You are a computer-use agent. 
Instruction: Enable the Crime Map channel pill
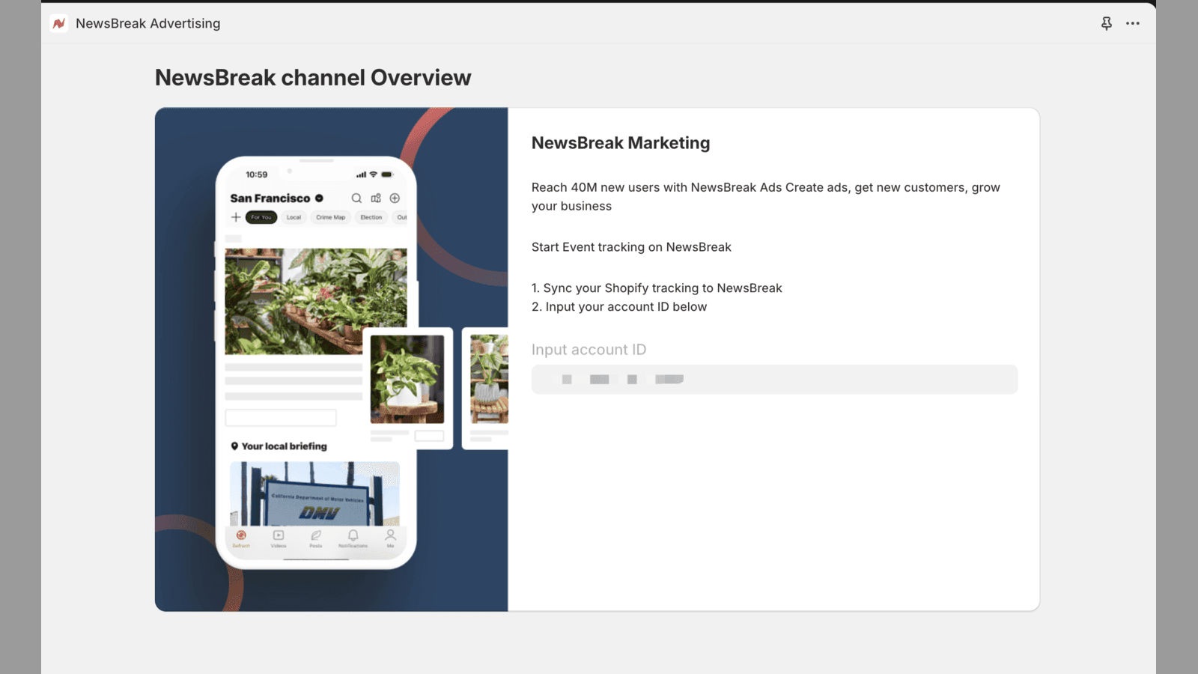coord(330,217)
